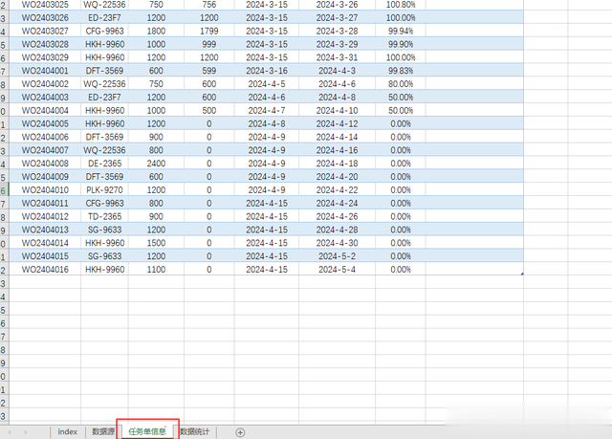
Task: Click CFG-9963 in the WO2403027 row
Action: click(x=104, y=31)
